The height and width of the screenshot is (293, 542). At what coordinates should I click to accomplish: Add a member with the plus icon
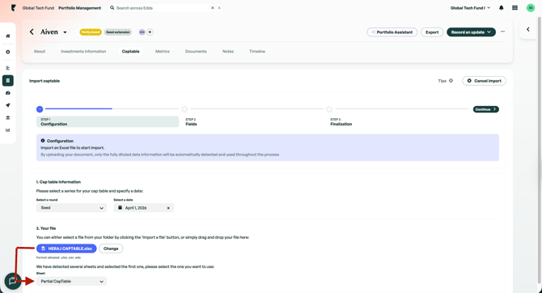[x=150, y=32]
